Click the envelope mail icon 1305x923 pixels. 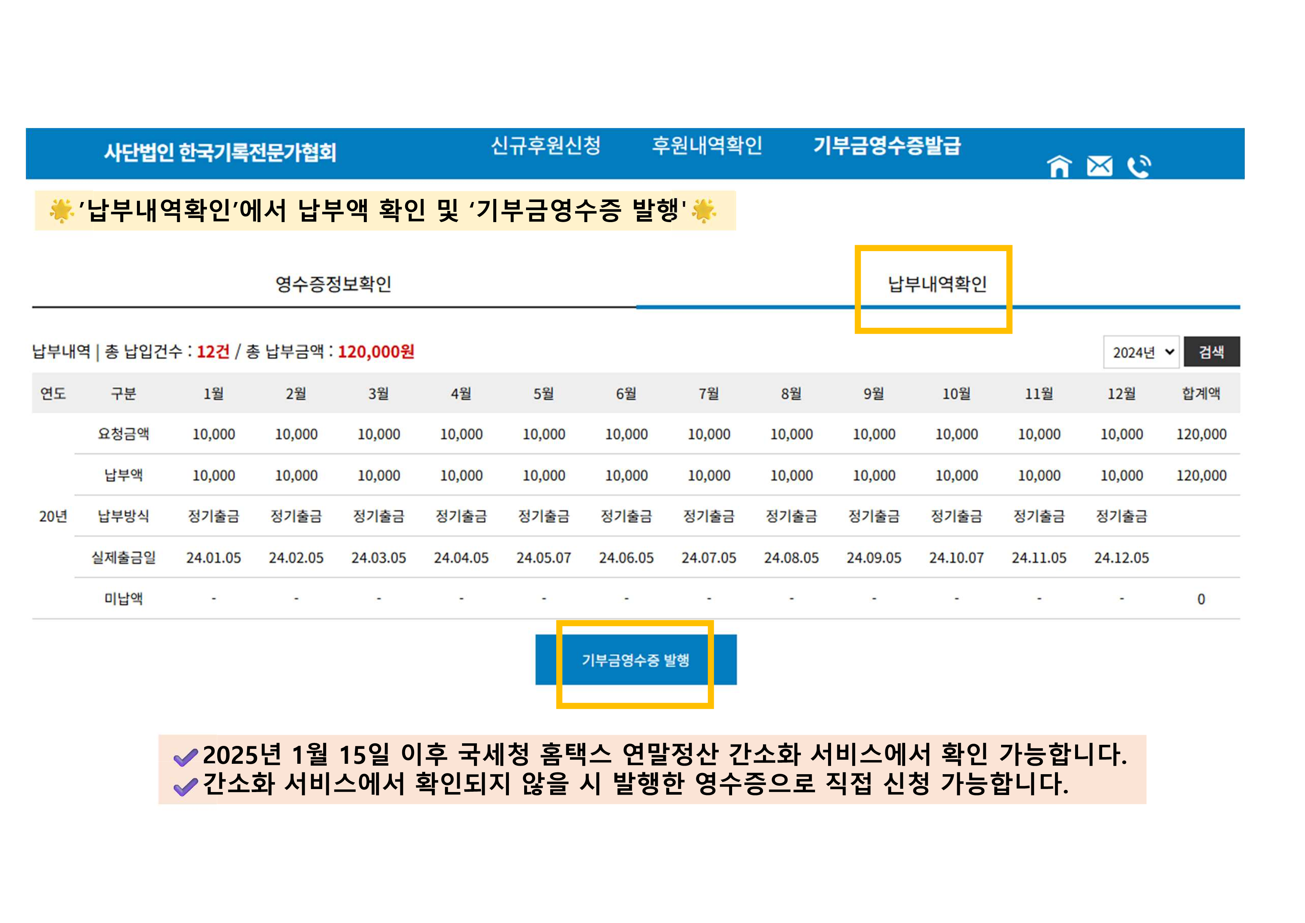click(x=1099, y=167)
